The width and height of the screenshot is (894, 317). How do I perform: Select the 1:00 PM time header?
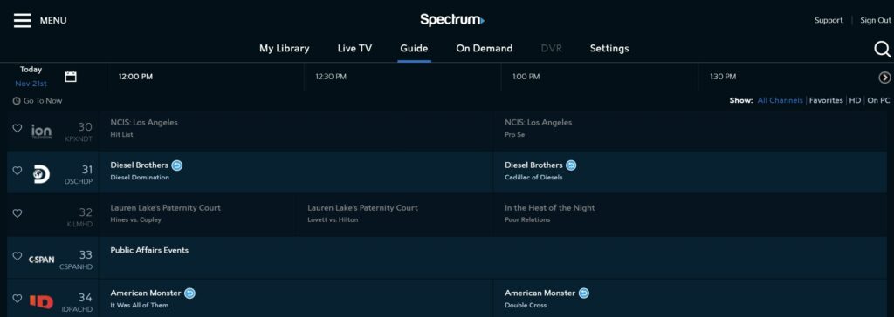pyautogui.click(x=526, y=77)
